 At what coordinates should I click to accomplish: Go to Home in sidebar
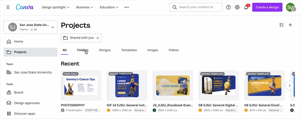(18, 41)
